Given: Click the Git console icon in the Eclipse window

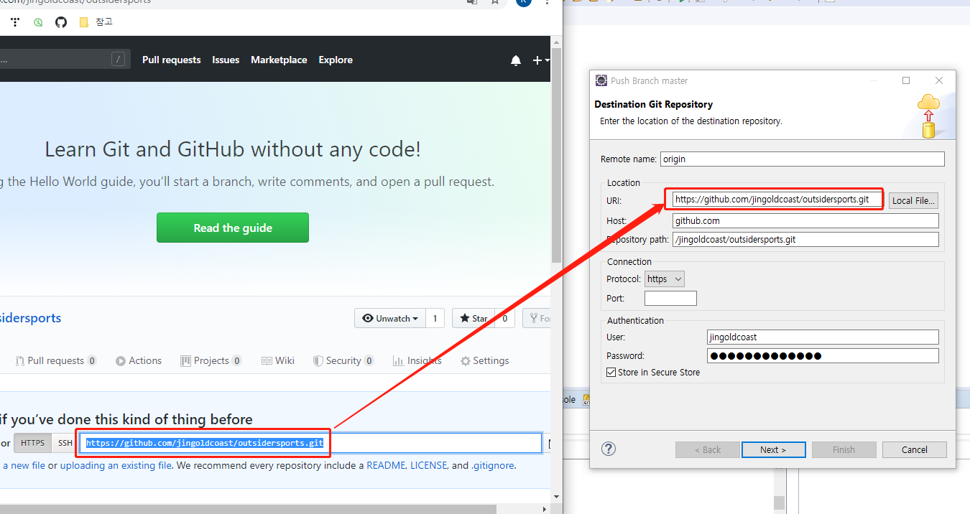Looking at the screenshot, I should (586, 399).
